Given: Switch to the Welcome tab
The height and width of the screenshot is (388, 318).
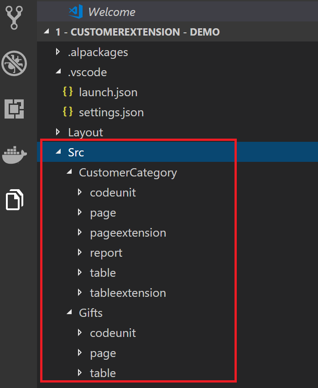Looking at the screenshot, I should tap(112, 12).
